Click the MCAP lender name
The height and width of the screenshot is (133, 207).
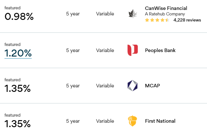click(153, 86)
